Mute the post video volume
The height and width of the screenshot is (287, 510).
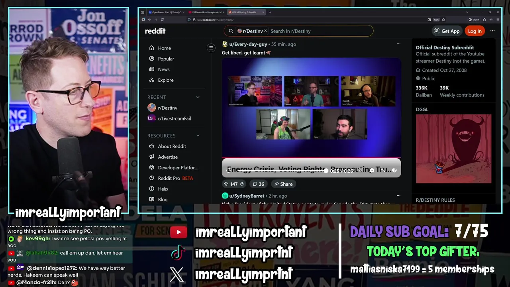(x=394, y=170)
